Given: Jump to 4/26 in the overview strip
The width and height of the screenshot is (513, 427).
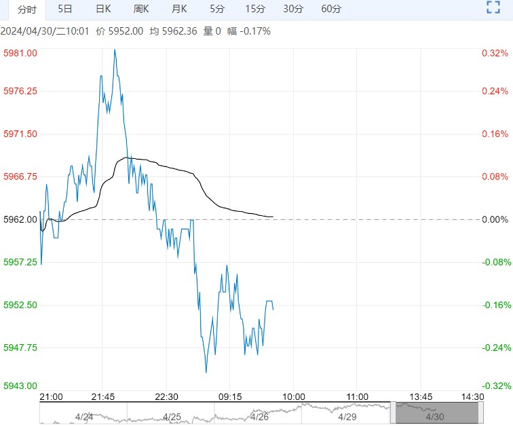Looking at the screenshot, I should point(259,417).
